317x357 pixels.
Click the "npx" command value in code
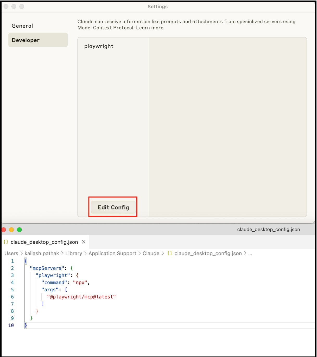[x=80, y=282]
